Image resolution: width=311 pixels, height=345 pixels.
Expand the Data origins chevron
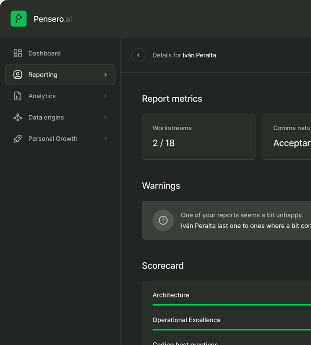[x=105, y=117]
